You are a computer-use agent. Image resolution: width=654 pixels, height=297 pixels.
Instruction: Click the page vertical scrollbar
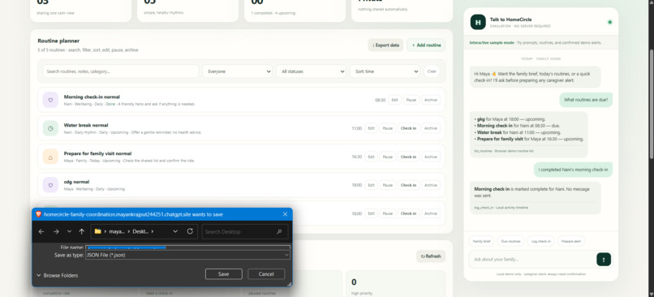(x=651, y=105)
